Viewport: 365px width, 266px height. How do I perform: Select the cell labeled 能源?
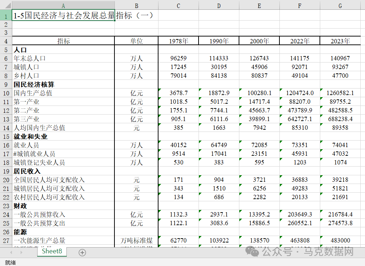[63, 231]
